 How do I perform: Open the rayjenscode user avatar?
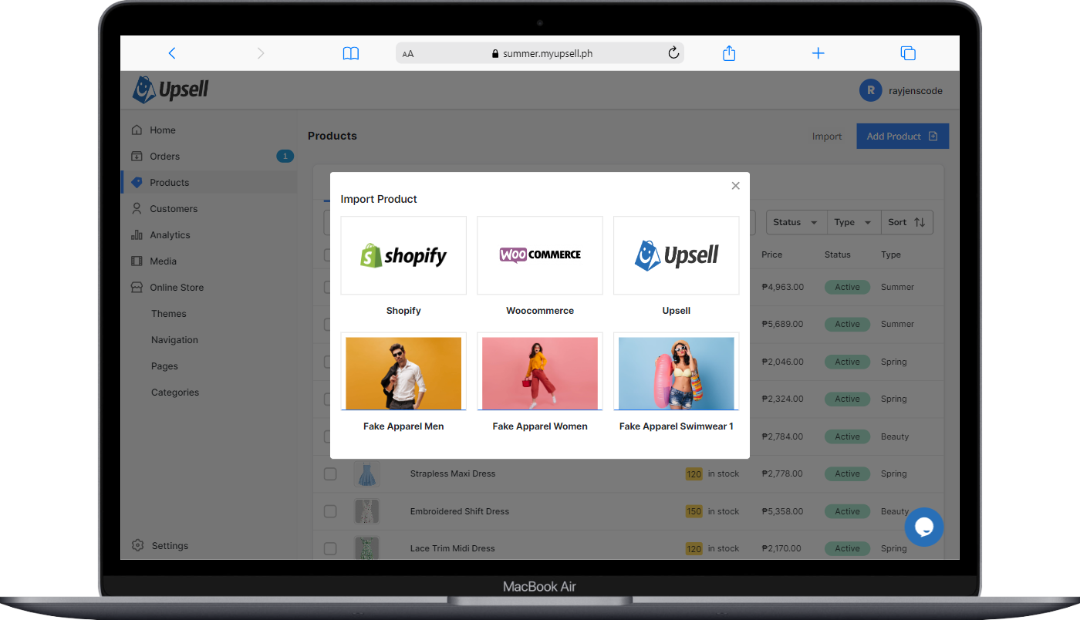tap(870, 90)
